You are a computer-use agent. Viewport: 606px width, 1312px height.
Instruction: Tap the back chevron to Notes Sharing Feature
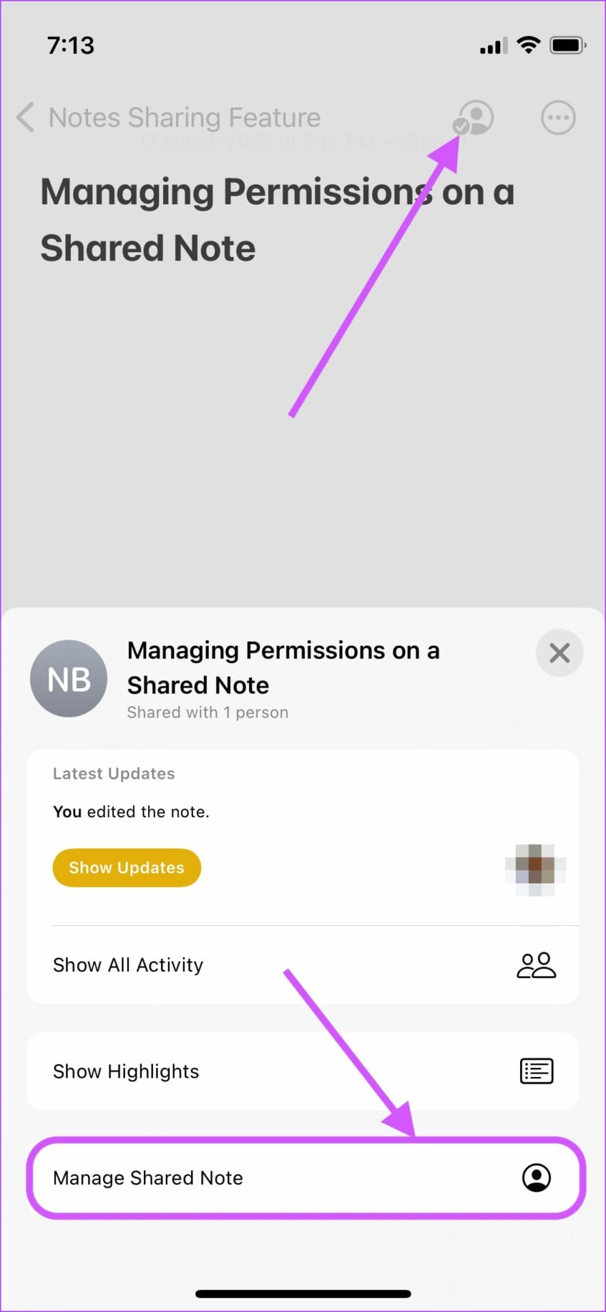click(25, 118)
